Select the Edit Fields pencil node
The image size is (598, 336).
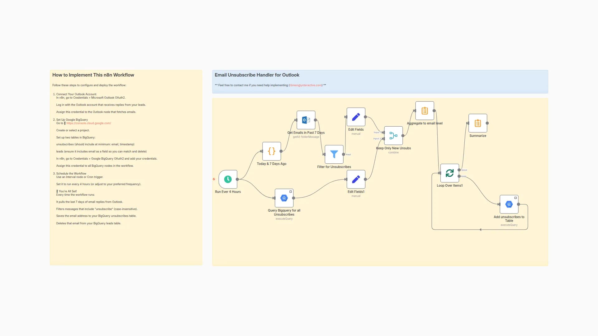click(x=356, y=117)
